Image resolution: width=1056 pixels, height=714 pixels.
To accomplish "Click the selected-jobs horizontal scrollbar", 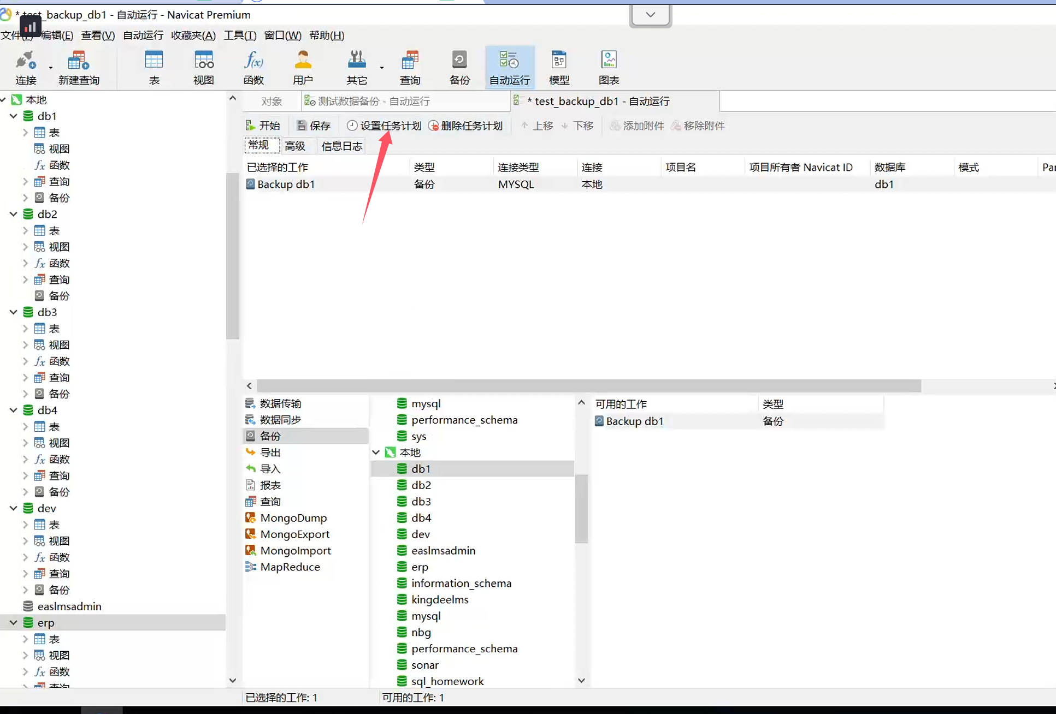I will pos(589,386).
